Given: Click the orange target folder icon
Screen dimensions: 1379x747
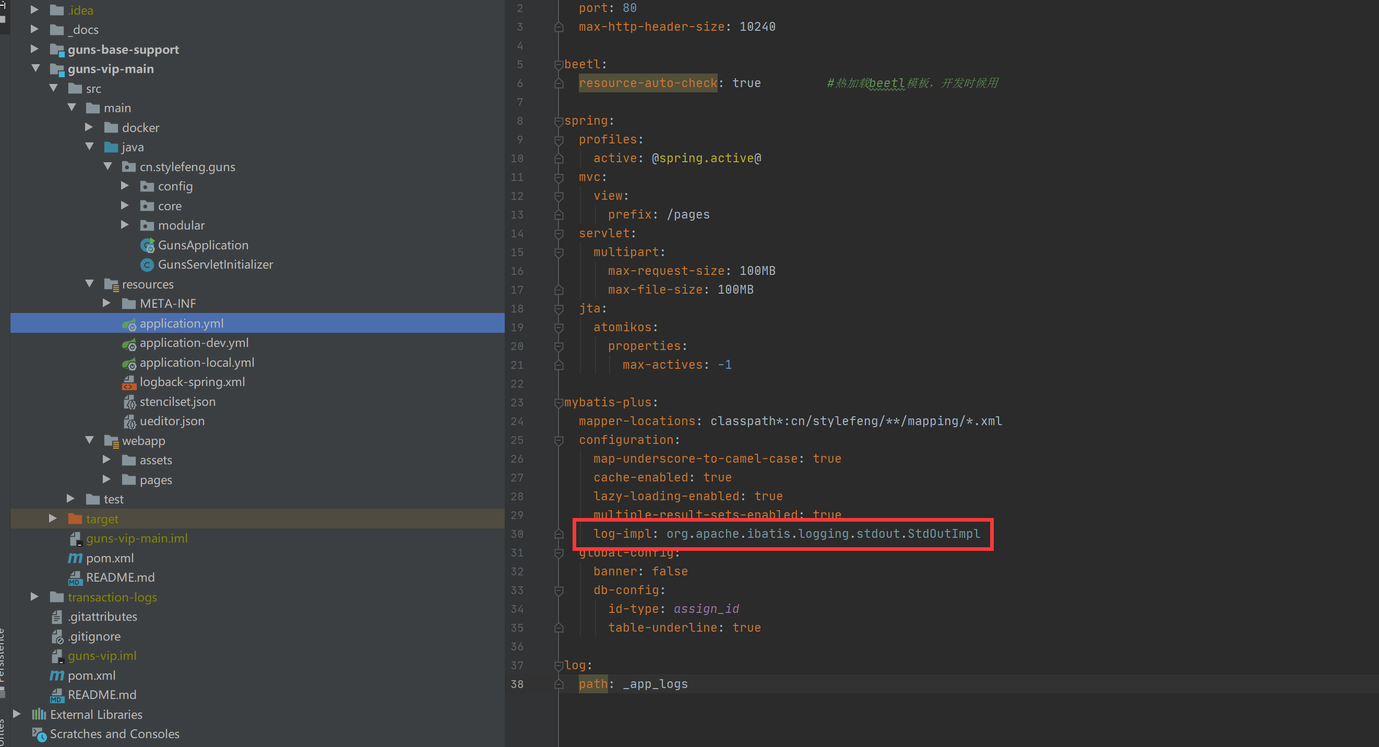Looking at the screenshot, I should [75, 519].
